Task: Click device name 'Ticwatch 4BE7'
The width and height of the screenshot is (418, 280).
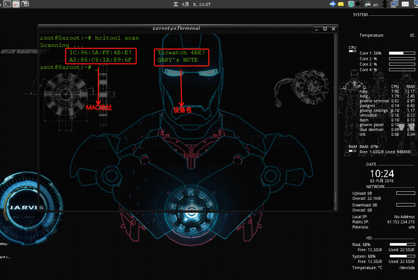Action: pyautogui.click(x=181, y=53)
